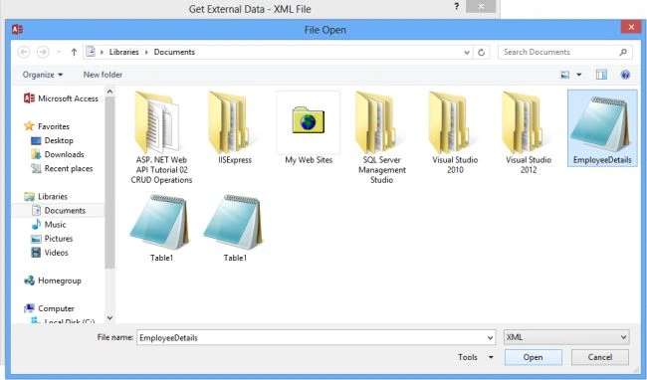This screenshot has height=380, width=647.
Task: Select ASP.NET Web API Tutorial folder
Action: click(x=161, y=137)
